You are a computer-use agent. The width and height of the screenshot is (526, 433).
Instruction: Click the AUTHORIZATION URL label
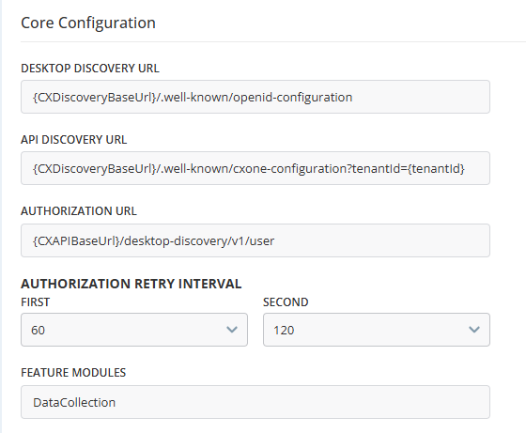(79, 211)
